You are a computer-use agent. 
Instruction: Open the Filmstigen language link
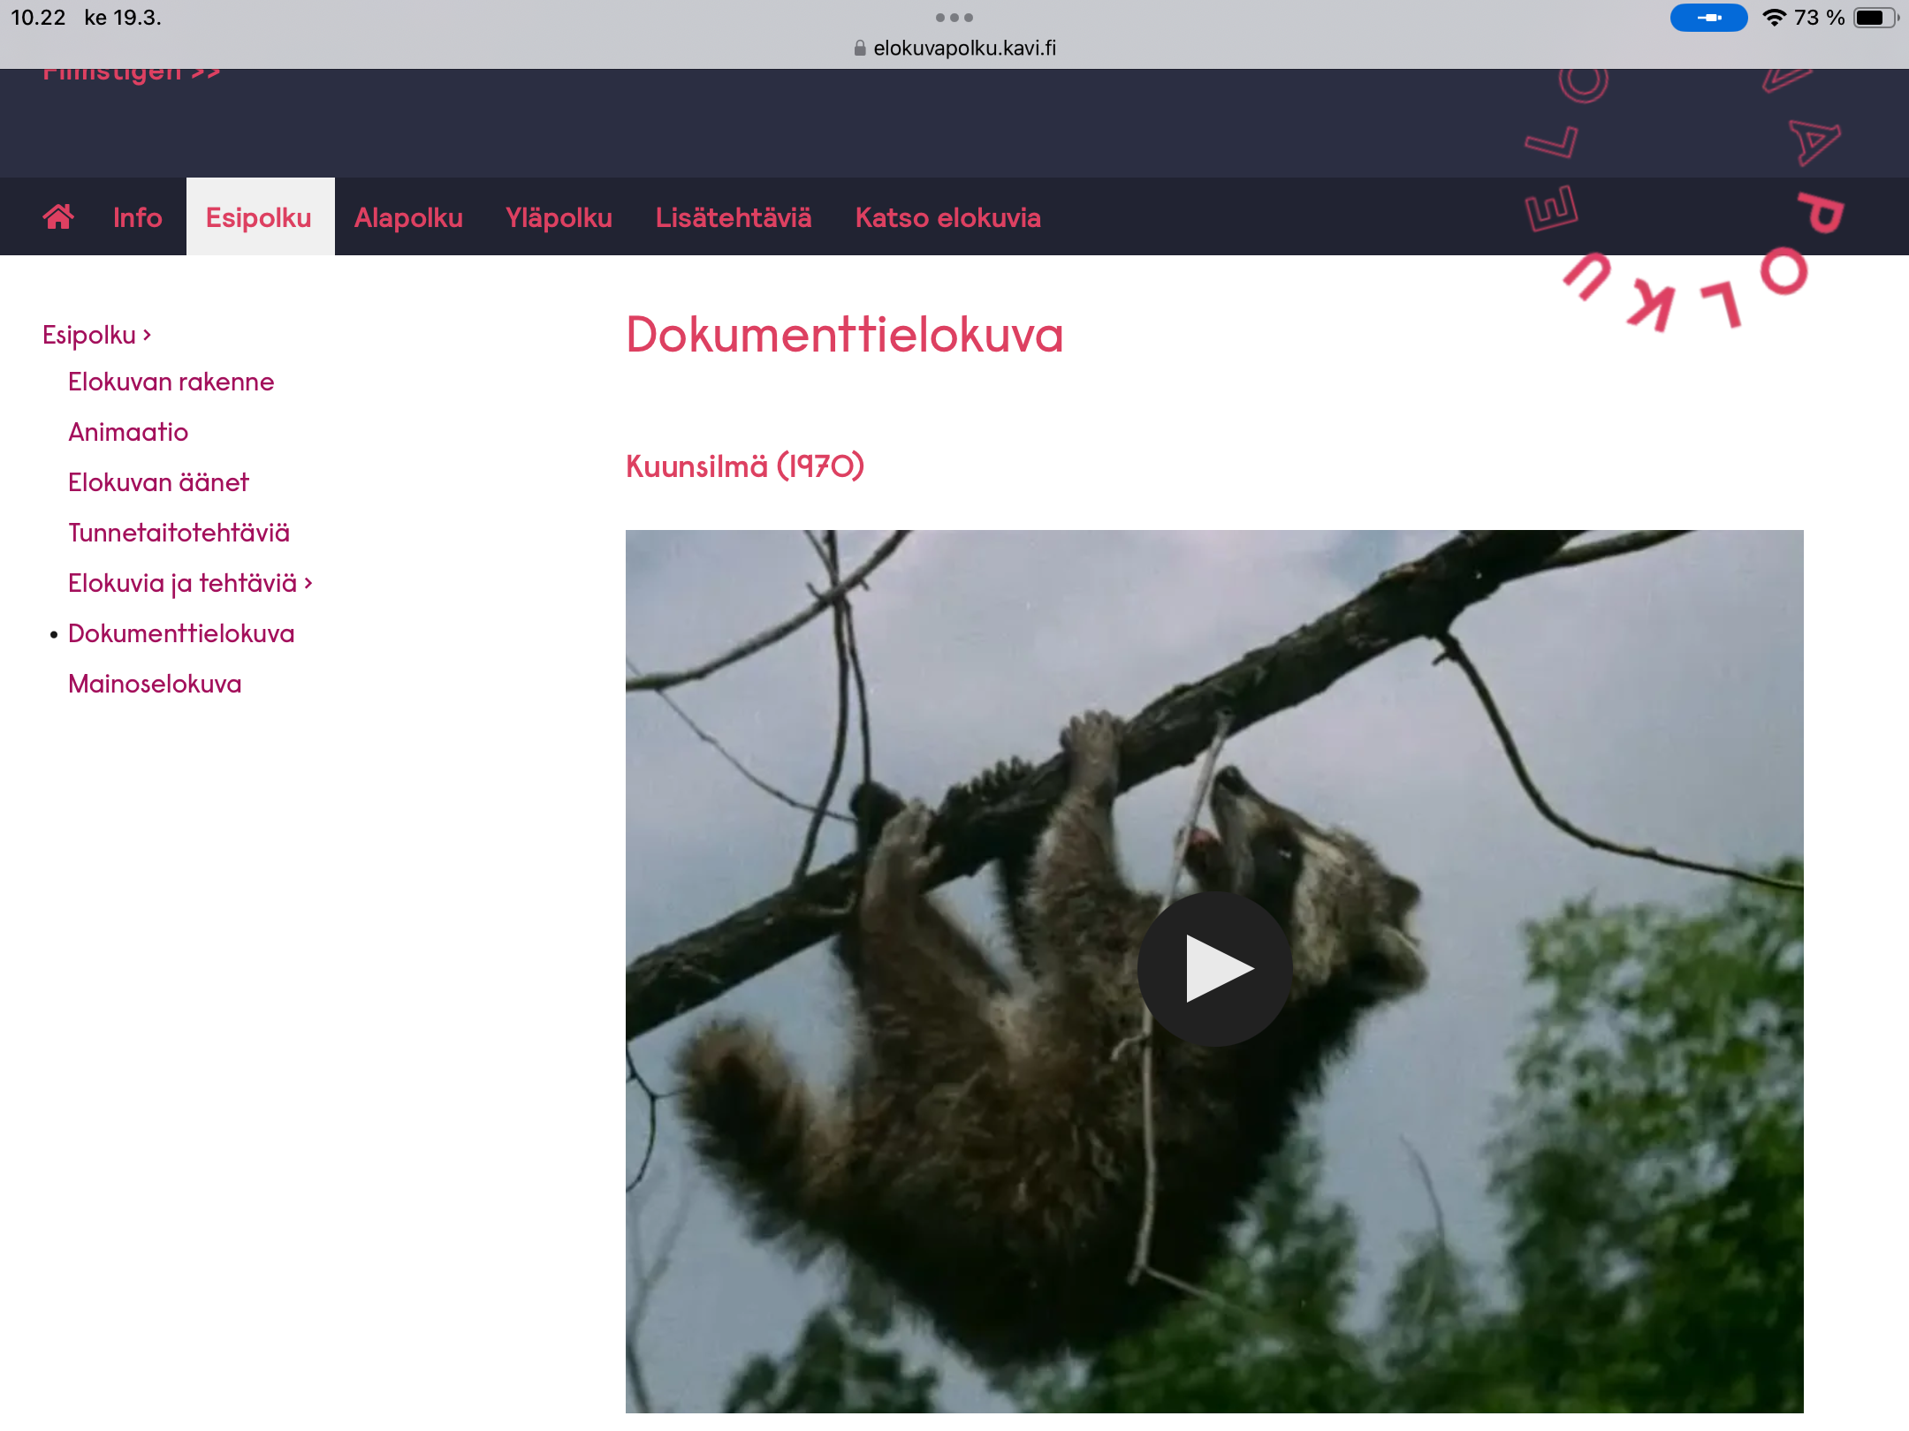131,74
